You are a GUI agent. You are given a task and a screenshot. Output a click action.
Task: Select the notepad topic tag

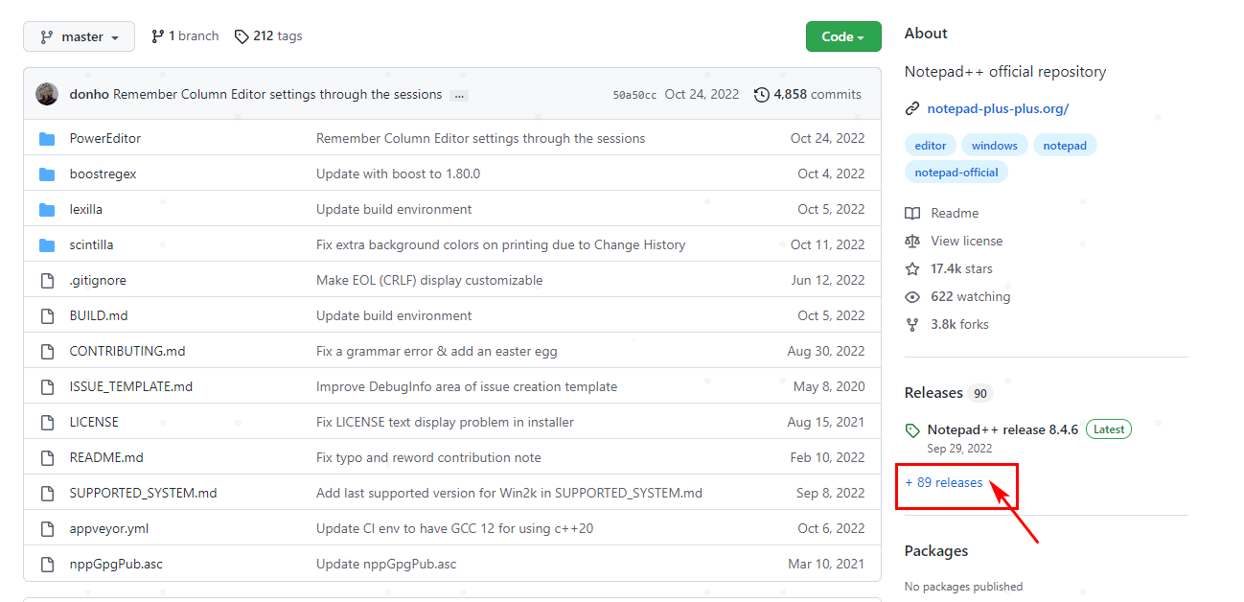(1065, 146)
